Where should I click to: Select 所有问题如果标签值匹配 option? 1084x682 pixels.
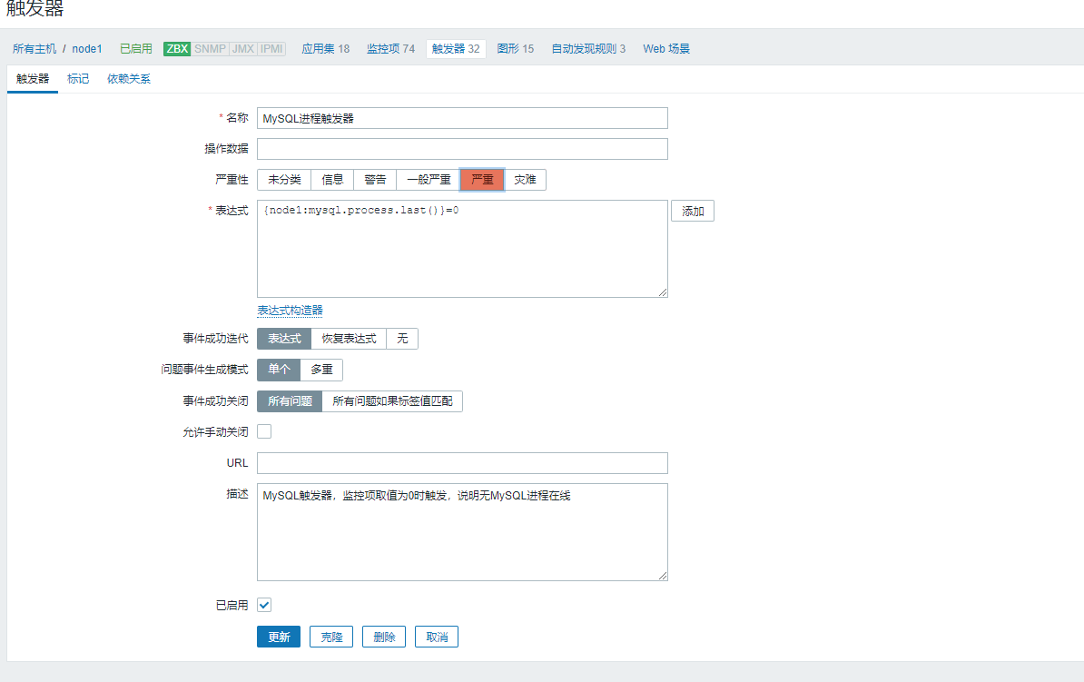pyautogui.click(x=392, y=401)
